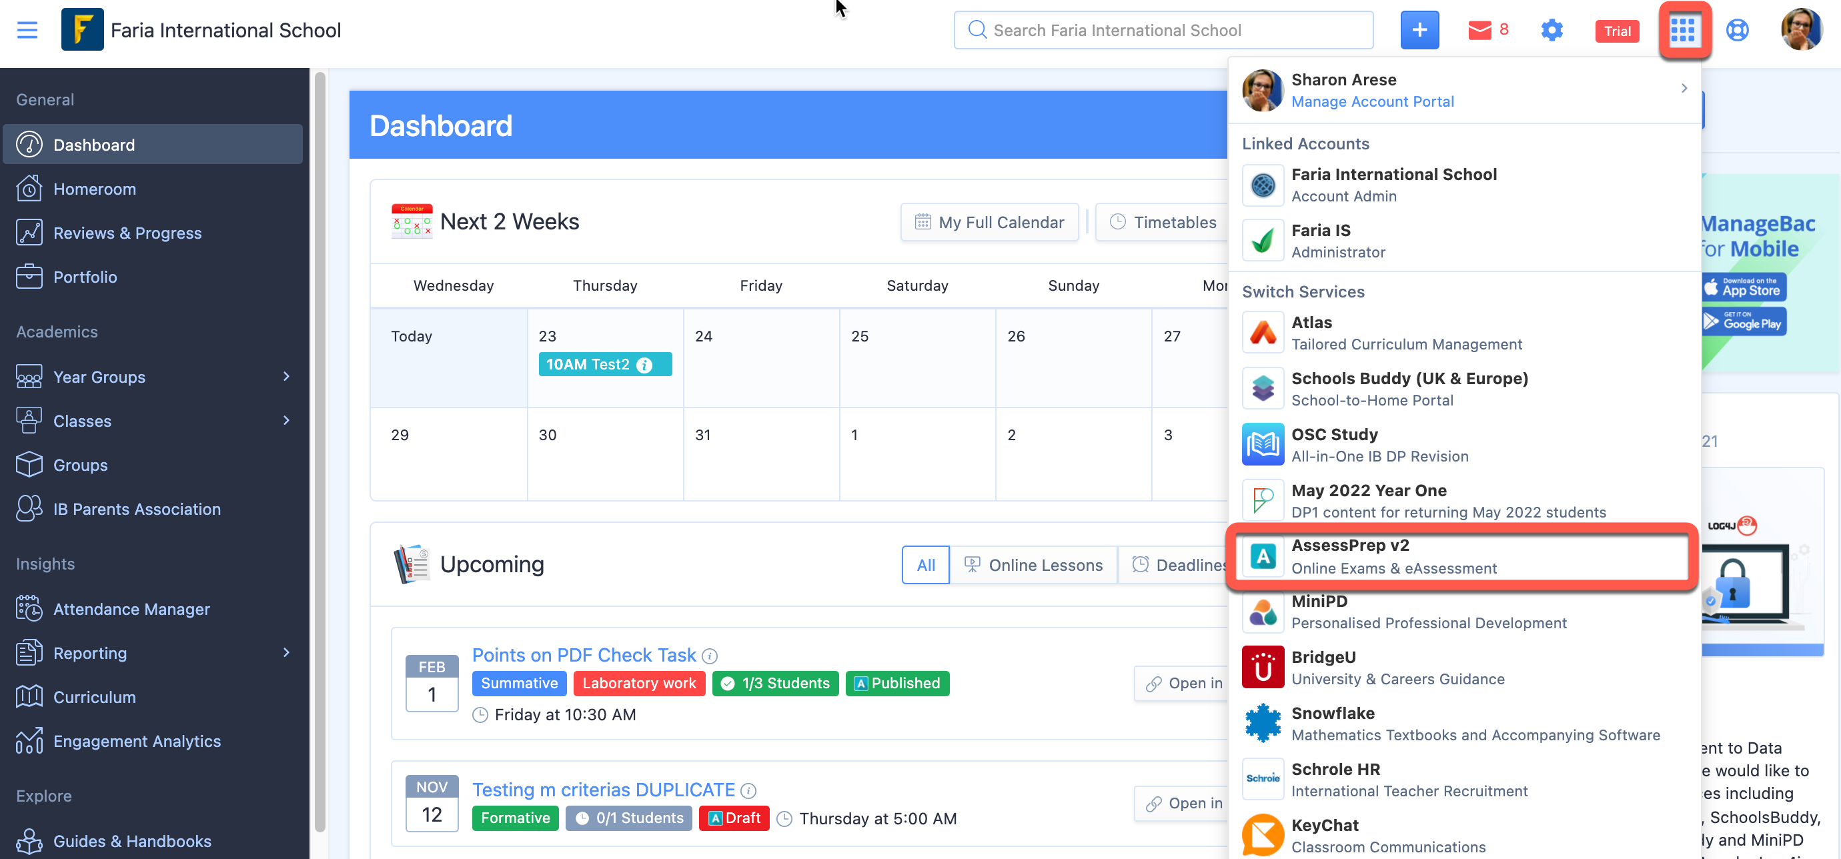This screenshot has height=859, width=1841.
Task: Switch to Faria International School Account Admin
Action: point(1463,184)
